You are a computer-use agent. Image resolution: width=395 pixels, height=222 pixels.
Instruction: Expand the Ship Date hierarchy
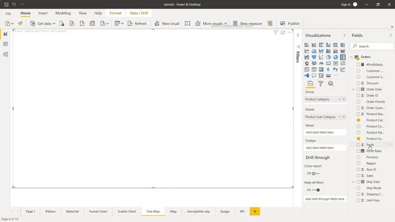click(353, 182)
